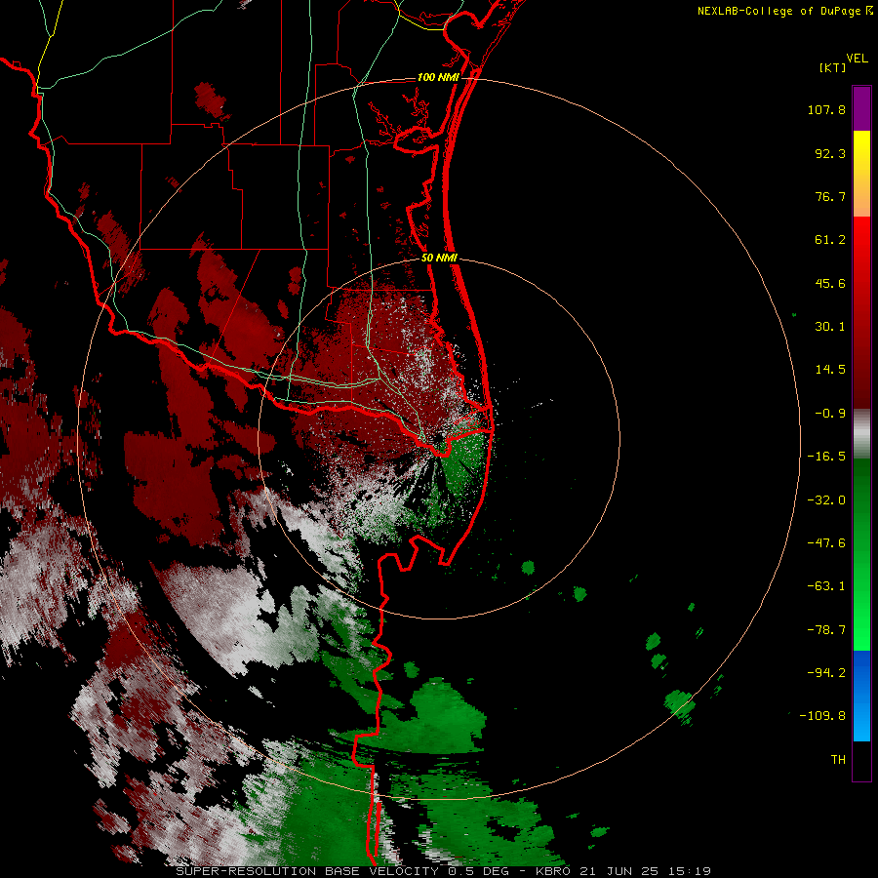Image resolution: width=878 pixels, height=878 pixels.
Task: Click the VEL legend title
Action: [x=857, y=59]
